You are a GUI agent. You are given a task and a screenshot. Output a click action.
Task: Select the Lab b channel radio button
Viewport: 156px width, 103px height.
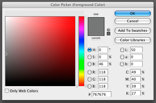coord(122,64)
